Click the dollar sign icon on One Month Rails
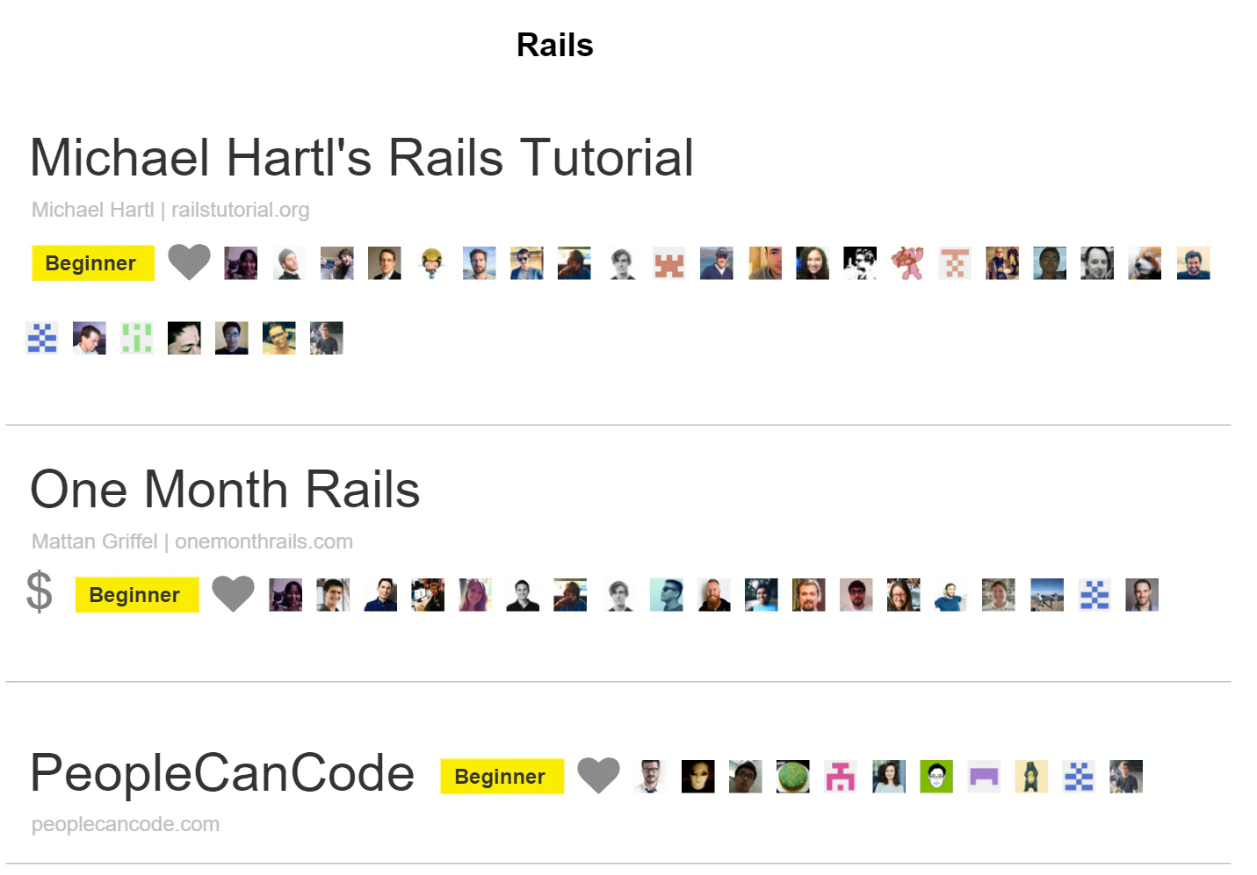 tap(39, 594)
